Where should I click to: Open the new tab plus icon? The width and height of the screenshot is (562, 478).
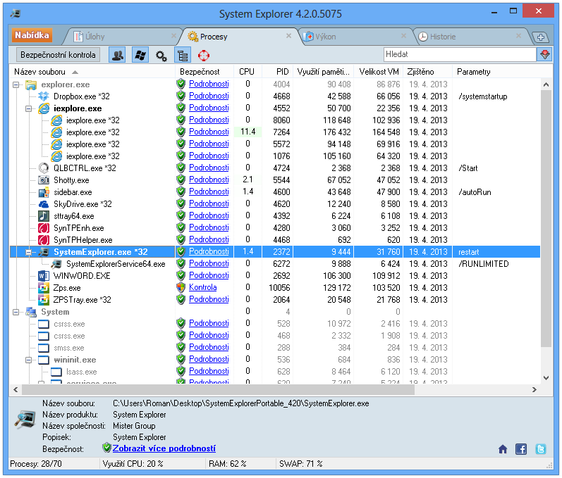tap(541, 37)
